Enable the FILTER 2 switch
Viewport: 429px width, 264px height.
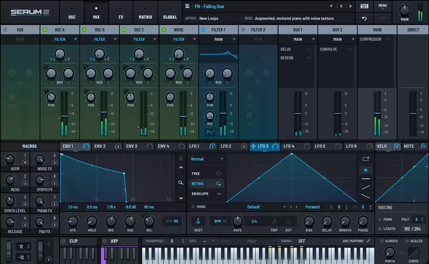[243, 30]
